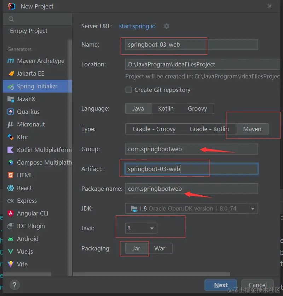Click the Ktor generator icon
The image size is (283, 296).
(11, 137)
